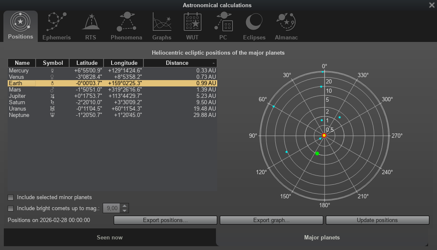Click the Positions icon tab
This screenshot has width=437, height=250.
coord(20,26)
